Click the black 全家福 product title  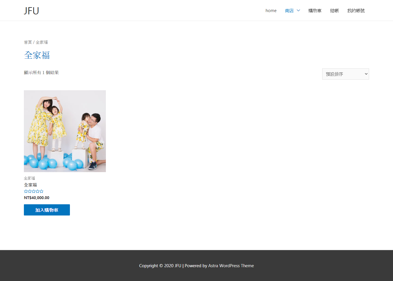click(x=30, y=185)
